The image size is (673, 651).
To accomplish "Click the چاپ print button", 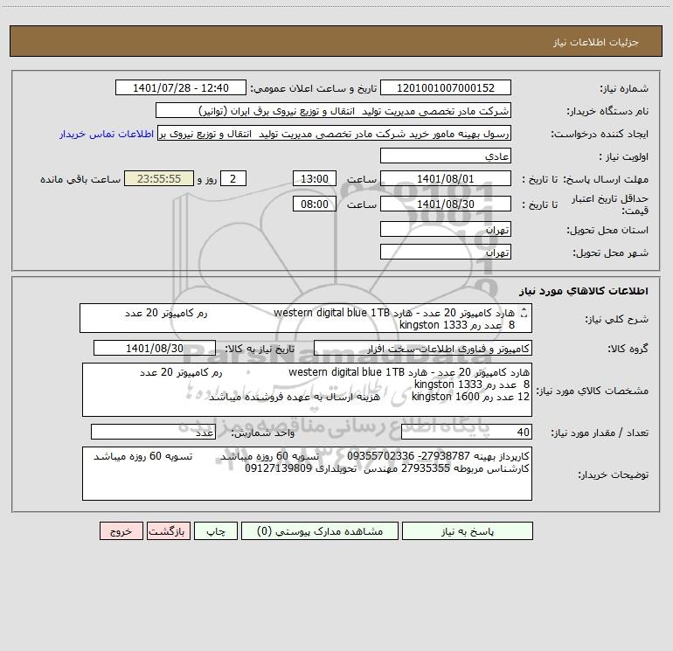I will [216, 530].
